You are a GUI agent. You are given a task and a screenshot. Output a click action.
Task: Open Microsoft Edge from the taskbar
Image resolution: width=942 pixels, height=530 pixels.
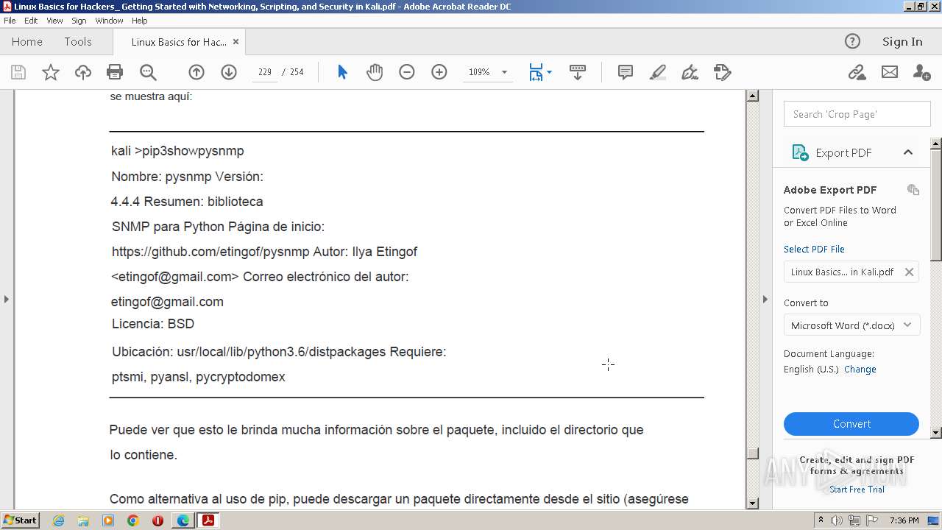tap(183, 520)
